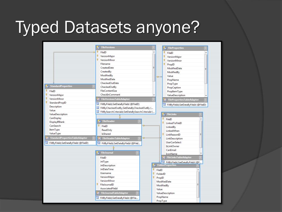Collapse the FileVersions table header chevron
Image resolution: width=282 pixels, height=212 pixels.
pyautogui.click(x=153, y=47)
